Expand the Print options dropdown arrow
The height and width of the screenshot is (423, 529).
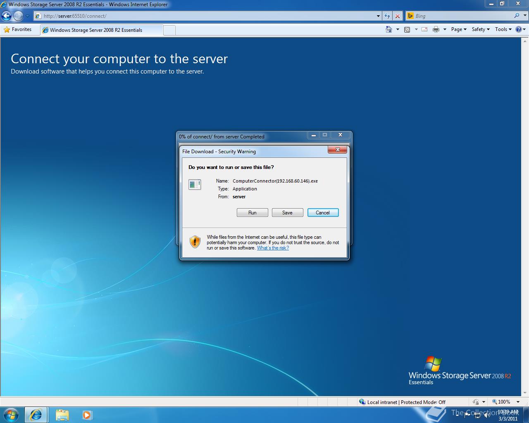445,29
